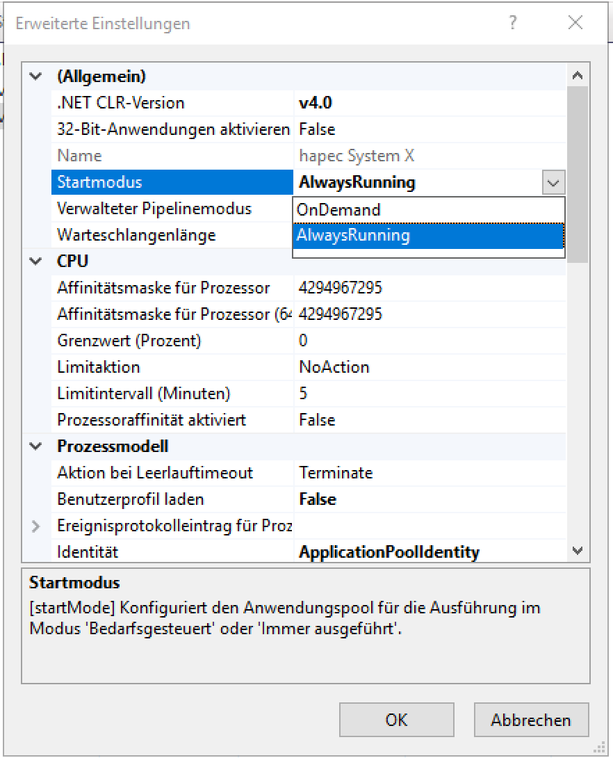Toggle the Startmodus dropdown arrow
Viewport: 613px width, 758px height.
coord(553,183)
